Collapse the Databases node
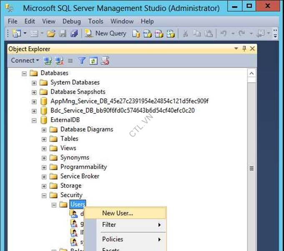Screen dimensions: 284x251 pyautogui.click(x=24, y=74)
